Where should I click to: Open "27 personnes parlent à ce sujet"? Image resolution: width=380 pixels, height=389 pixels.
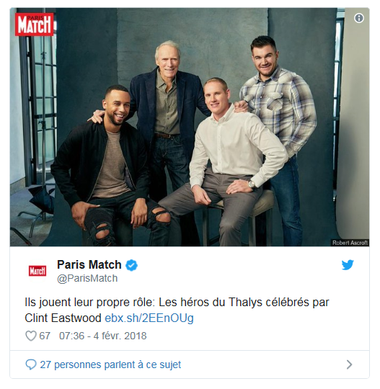click(110, 365)
